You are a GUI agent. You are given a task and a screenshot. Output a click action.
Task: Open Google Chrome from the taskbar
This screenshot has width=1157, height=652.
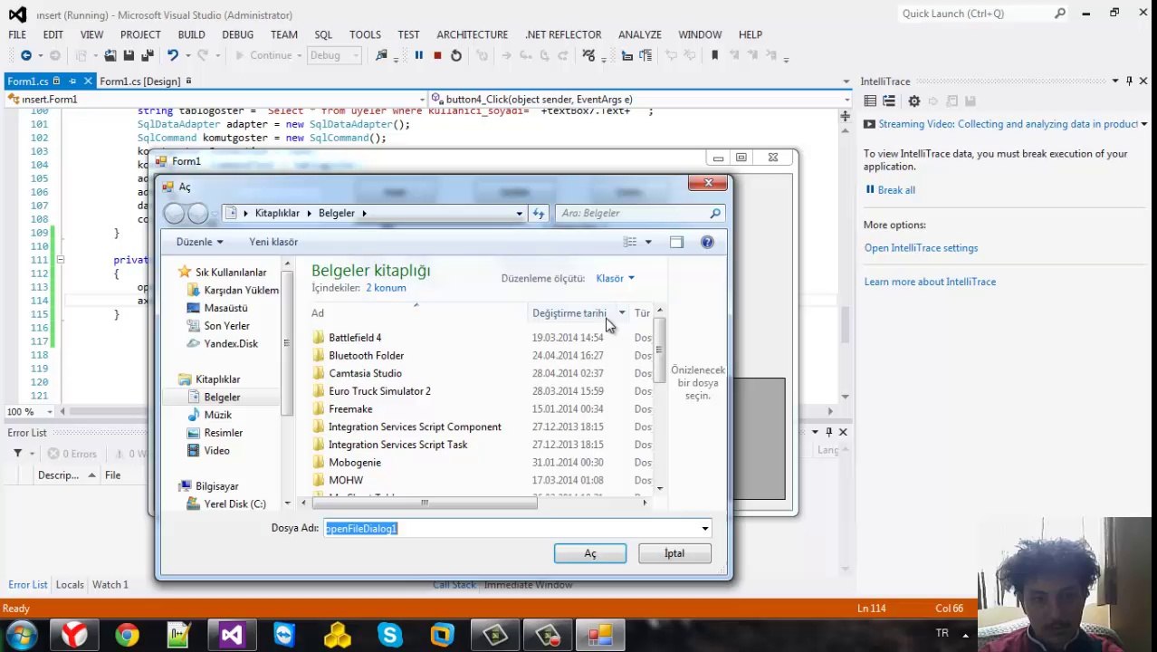127,635
